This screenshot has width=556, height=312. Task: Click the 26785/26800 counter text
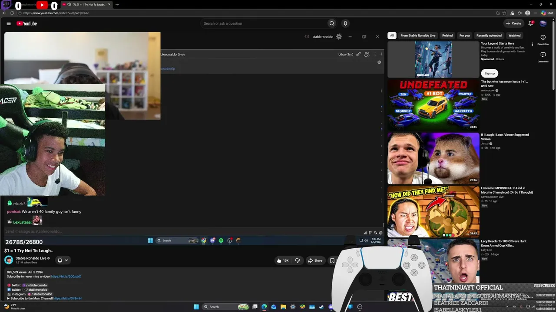tap(24, 242)
